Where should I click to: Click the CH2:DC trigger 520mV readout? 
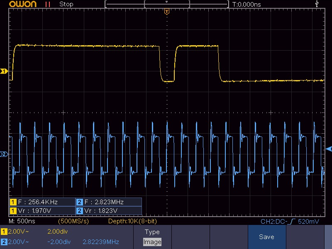[x=290, y=222]
